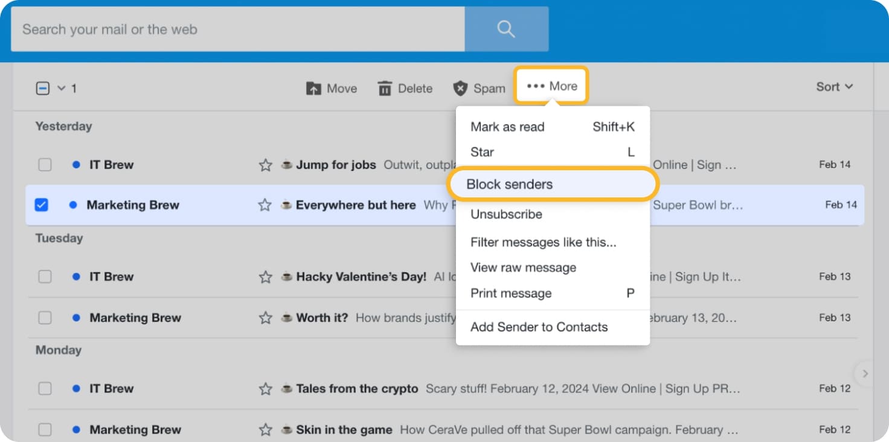Star the Worth it? email from Marketing Brew
Viewport: 889px width, 442px height.
coord(265,318)
